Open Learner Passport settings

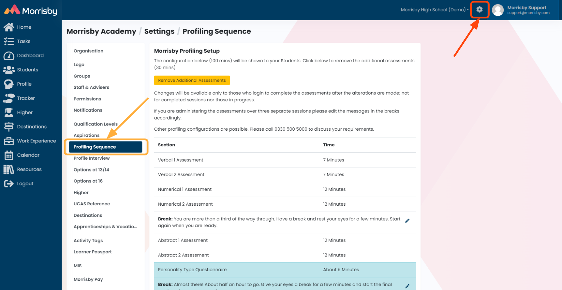(x=92, y=252)
